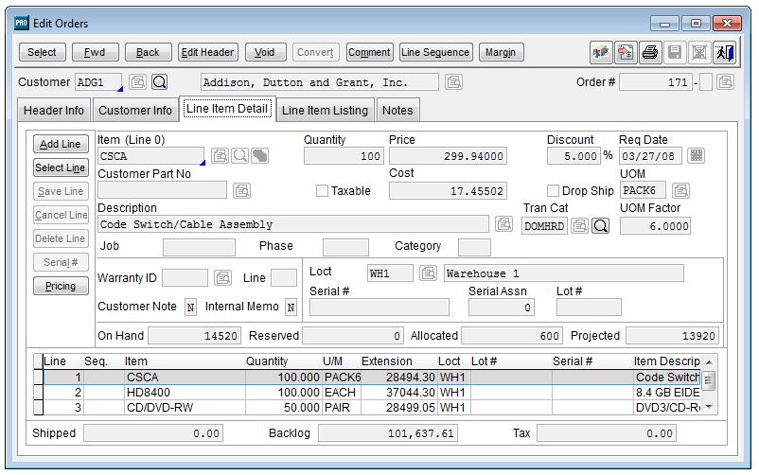The image size is (759, 475).
Task: Click the grayed floppy disk save icon
Action: (675, 52)
